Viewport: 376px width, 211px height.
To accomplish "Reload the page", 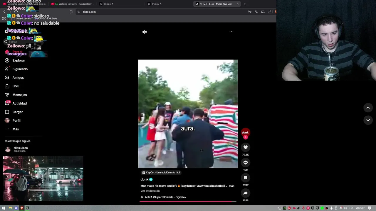I will 16,12.
